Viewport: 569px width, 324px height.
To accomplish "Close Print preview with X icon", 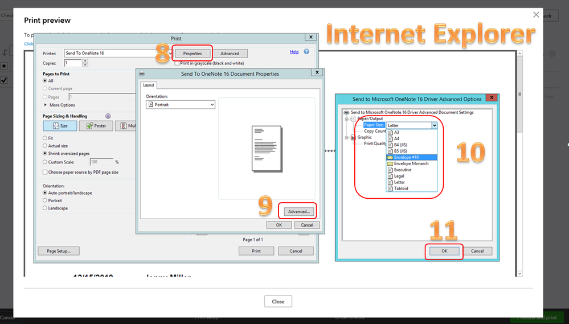I will point(536,15).
